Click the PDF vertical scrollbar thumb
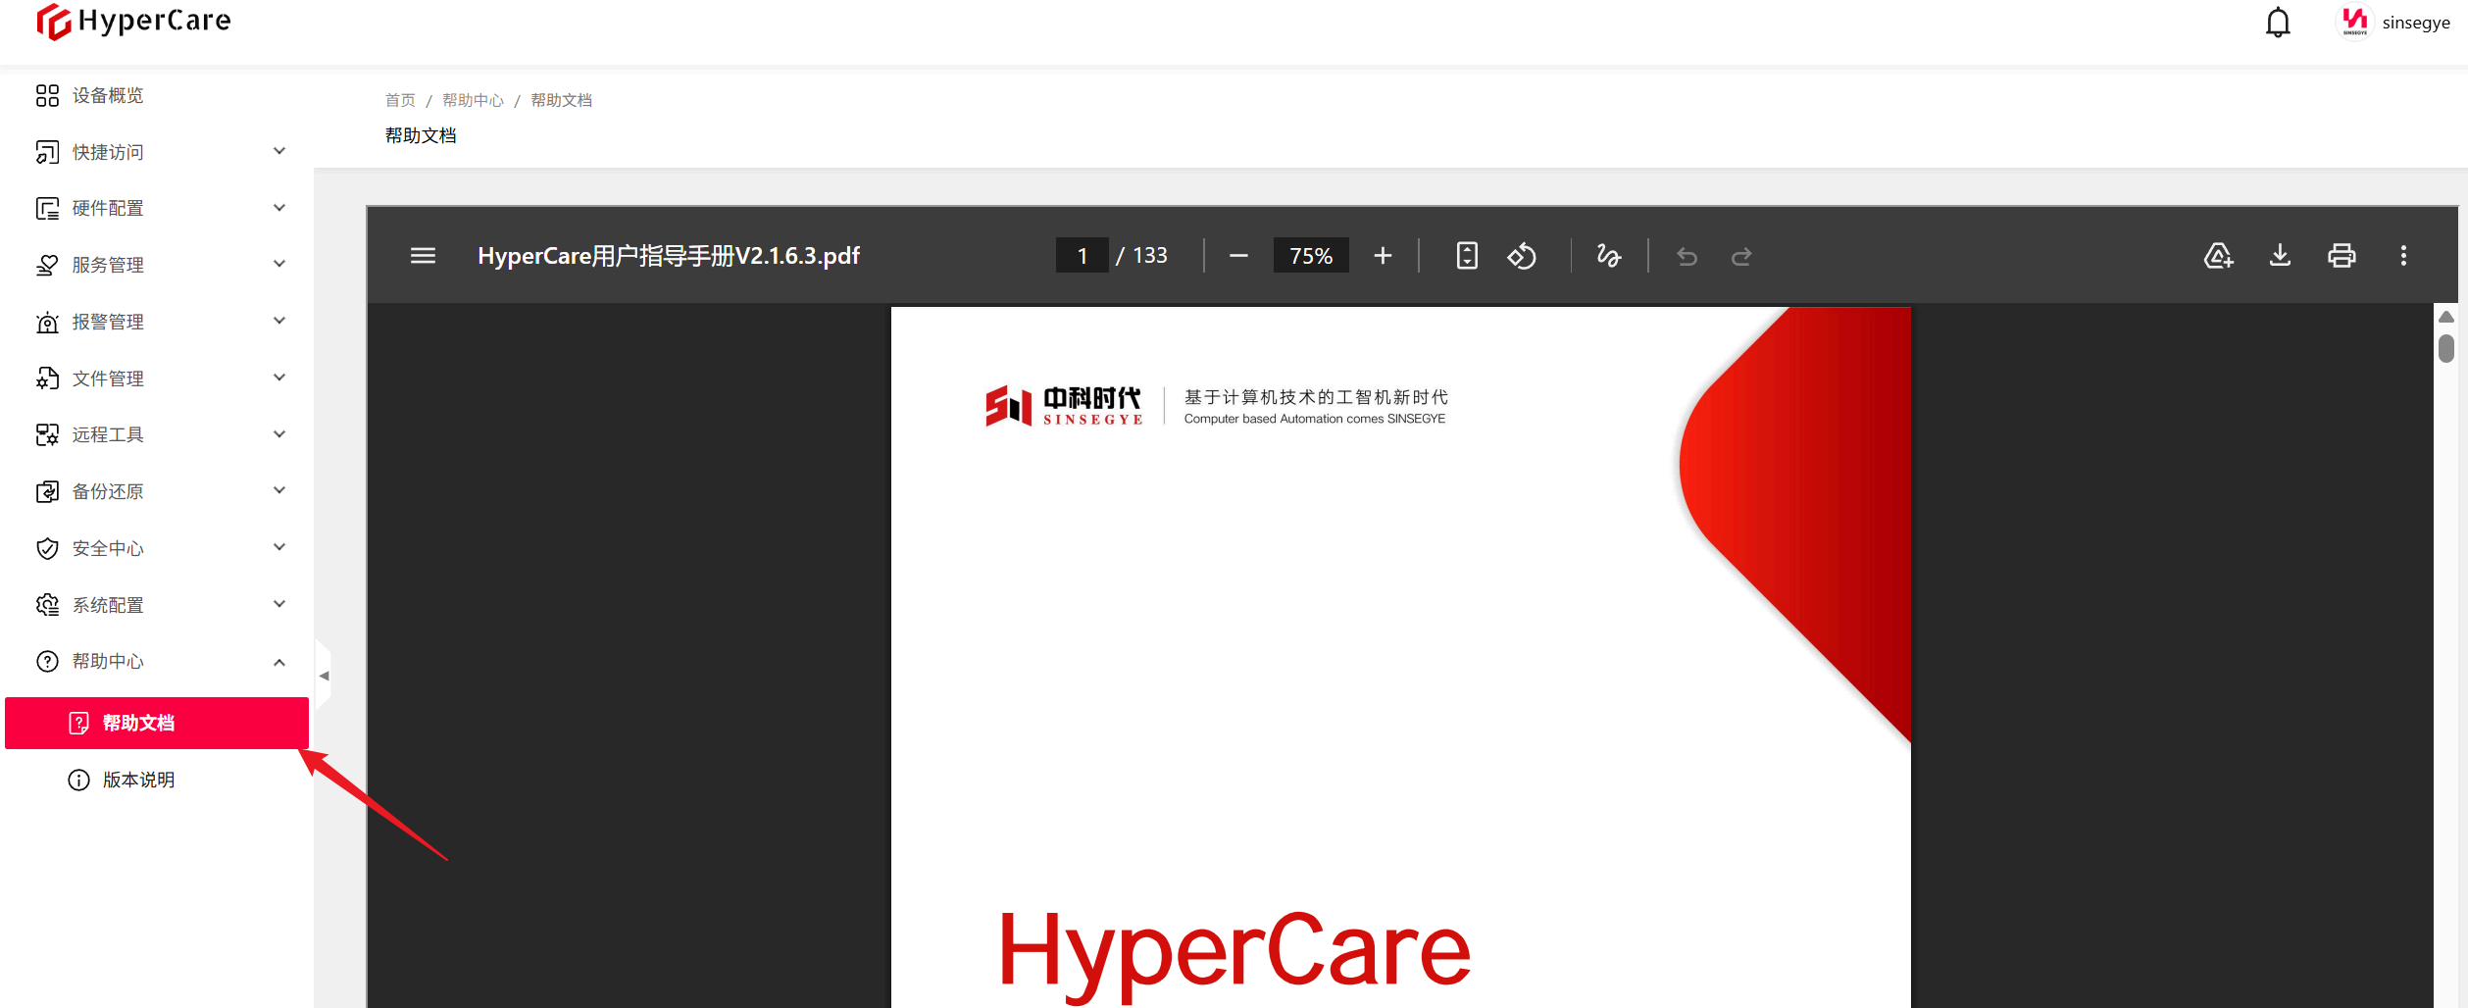 pyautogui.click(x=2446, y=348)
